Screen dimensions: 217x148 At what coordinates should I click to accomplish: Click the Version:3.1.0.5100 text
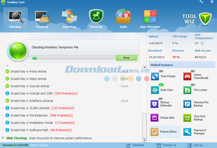(15, 145)
